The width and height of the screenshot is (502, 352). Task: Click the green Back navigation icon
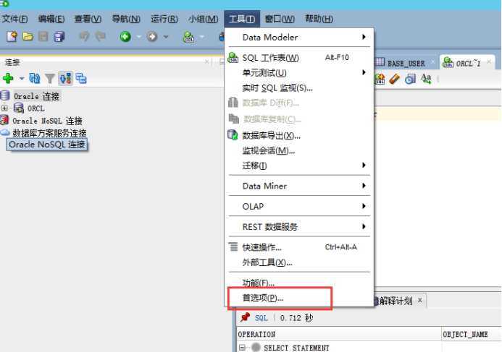click(x=125, y=37)
